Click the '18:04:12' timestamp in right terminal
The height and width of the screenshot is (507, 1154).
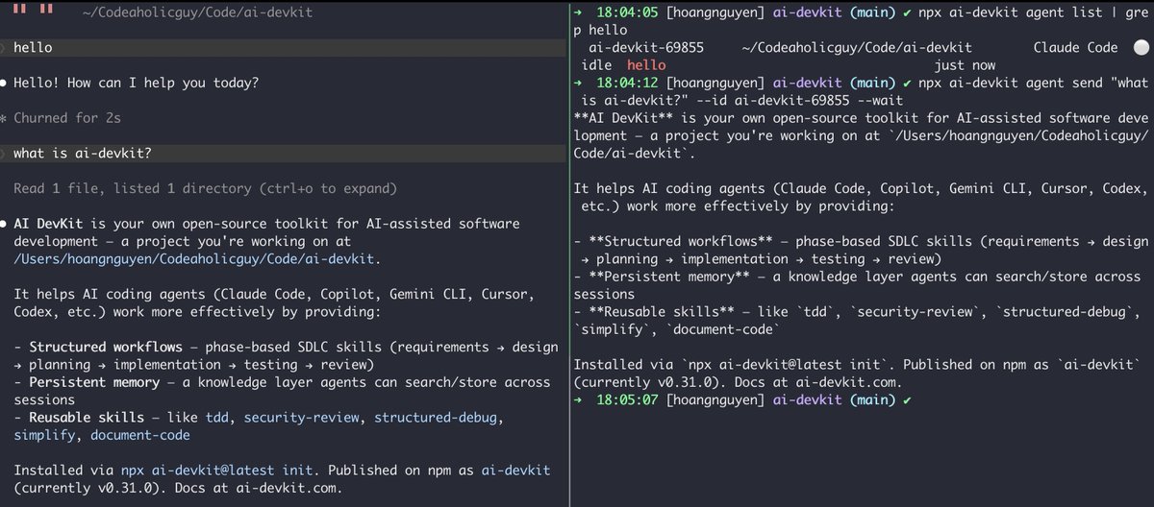[627, 83]
